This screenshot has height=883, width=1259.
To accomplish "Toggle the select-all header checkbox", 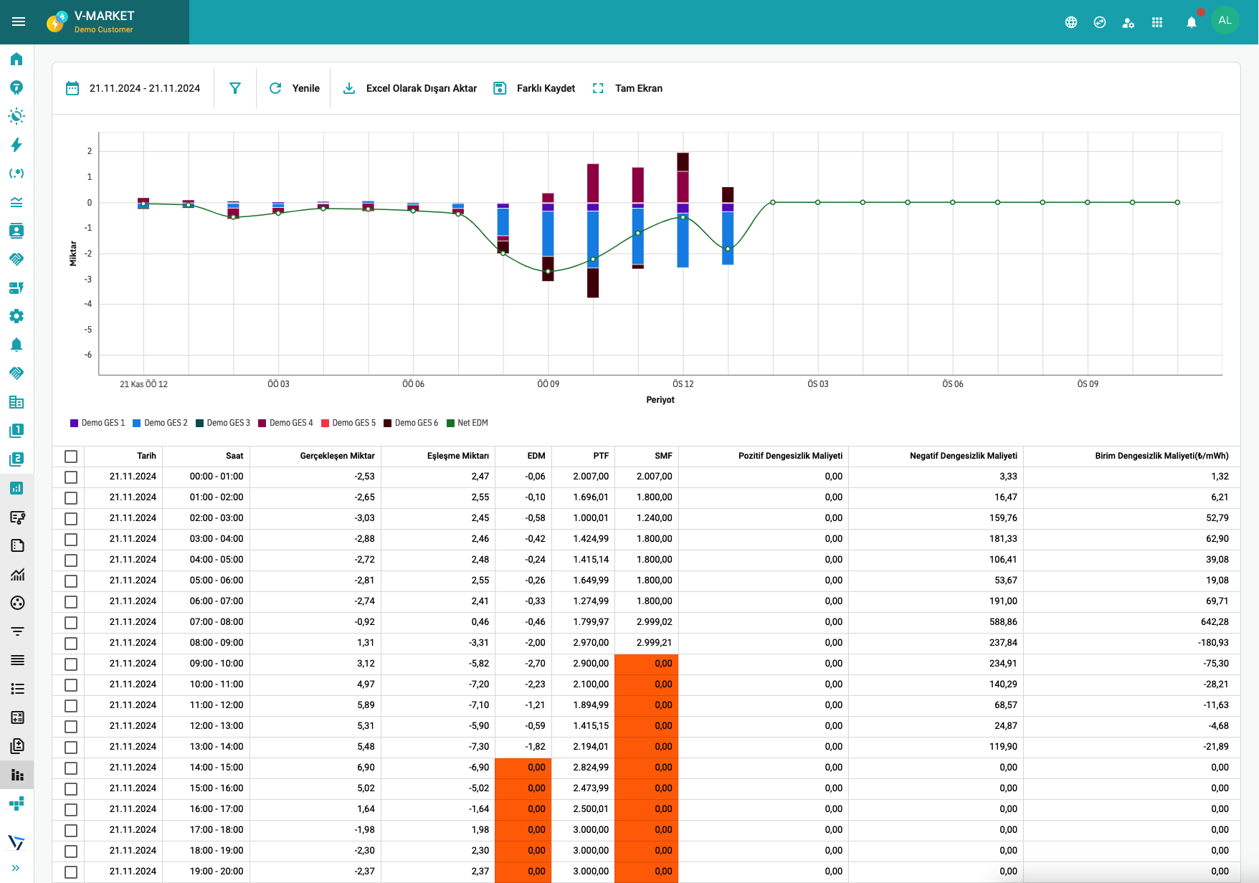I will (x=71, y=457).
